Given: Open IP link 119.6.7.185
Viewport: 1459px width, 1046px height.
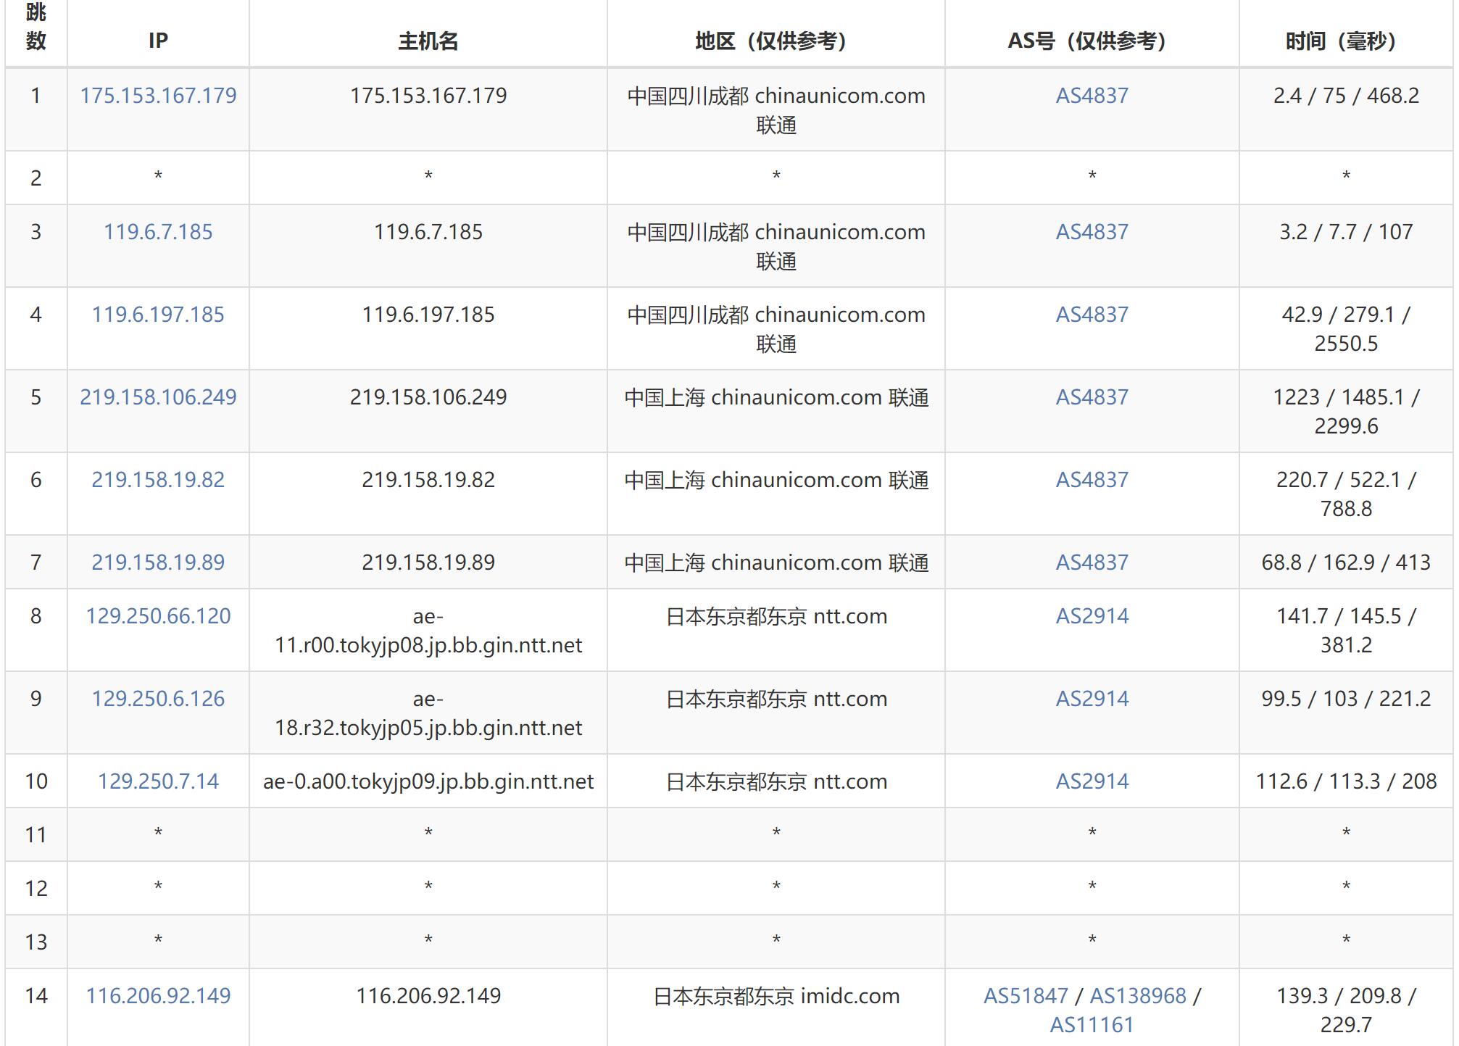Looking at the screenshot, I should (158, 232).
